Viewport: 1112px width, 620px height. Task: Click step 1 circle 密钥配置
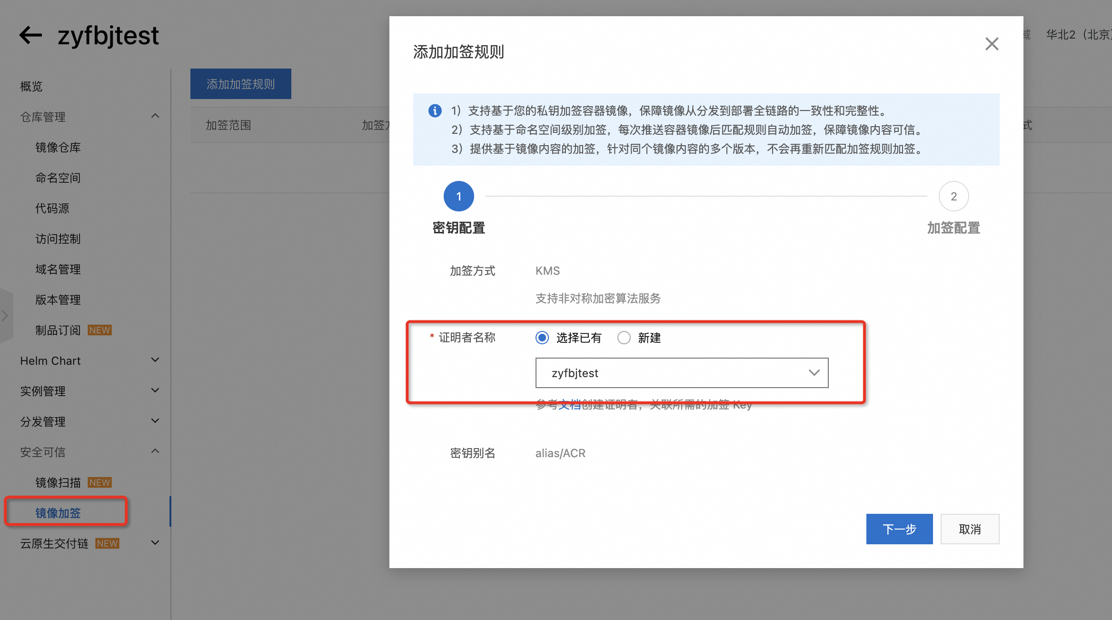click(x=458, y=196)
